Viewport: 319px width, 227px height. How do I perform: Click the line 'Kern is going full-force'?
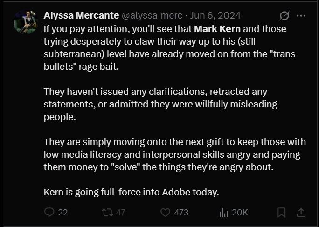tap(131, 192)
